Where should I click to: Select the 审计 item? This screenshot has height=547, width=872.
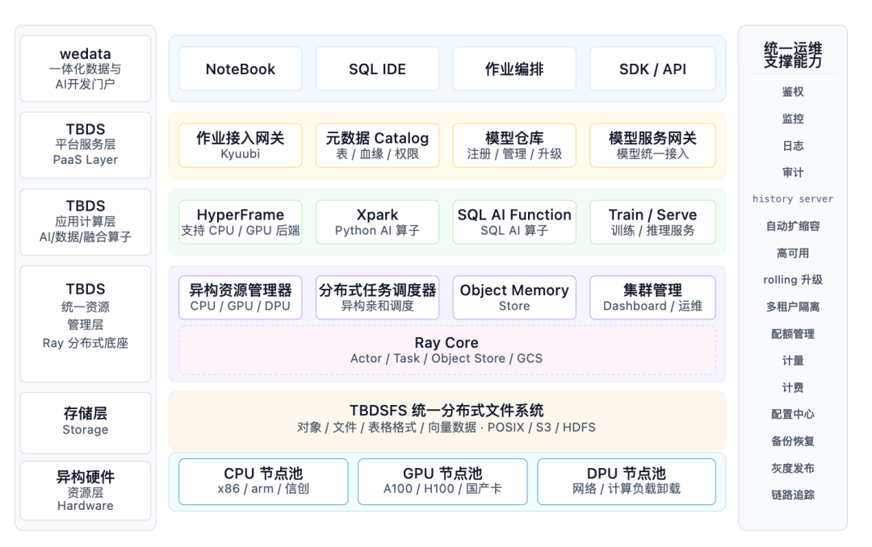click(793, 173)
